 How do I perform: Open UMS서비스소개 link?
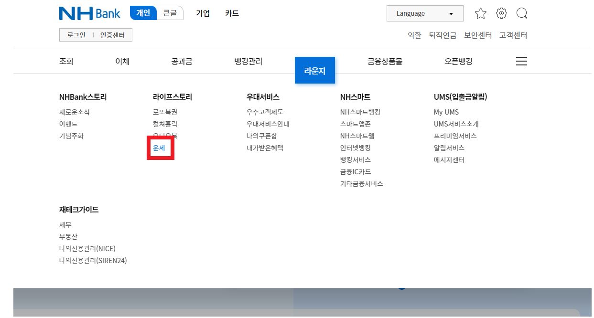pyautogui.click(x=456, y=124)
